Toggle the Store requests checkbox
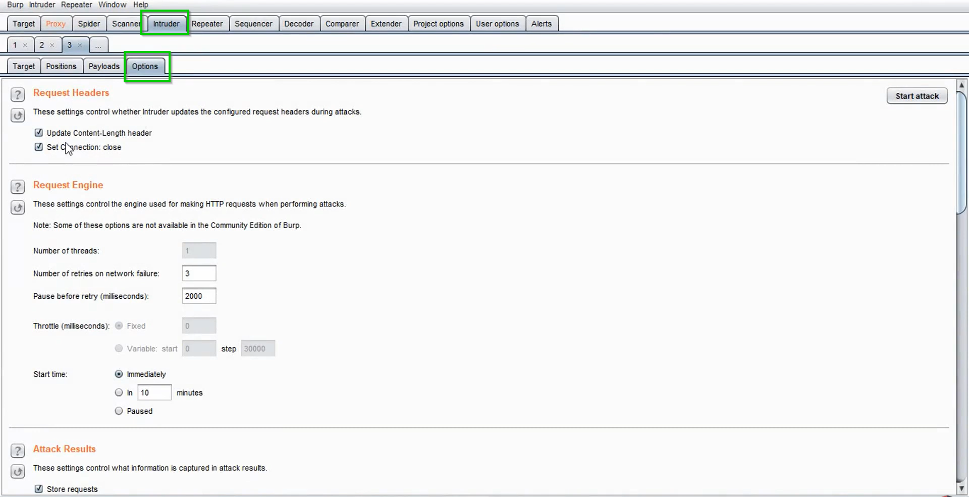 click(39, 488)
